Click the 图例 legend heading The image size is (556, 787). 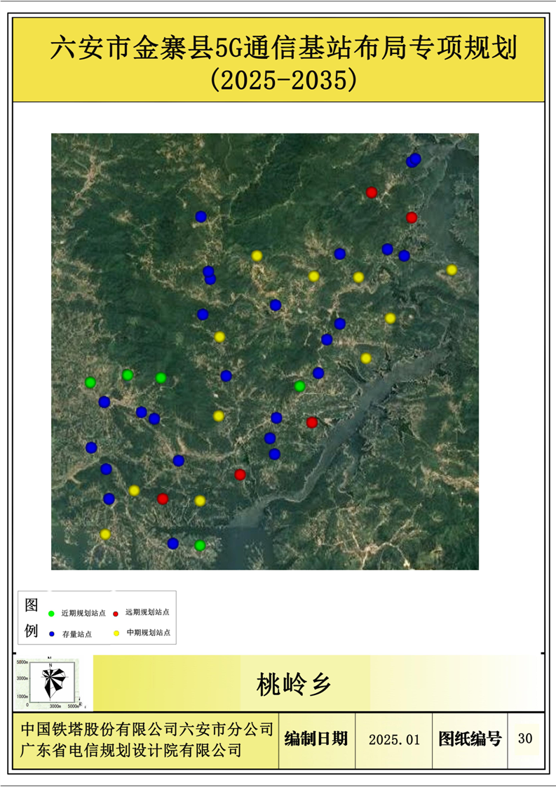point(31,618)
